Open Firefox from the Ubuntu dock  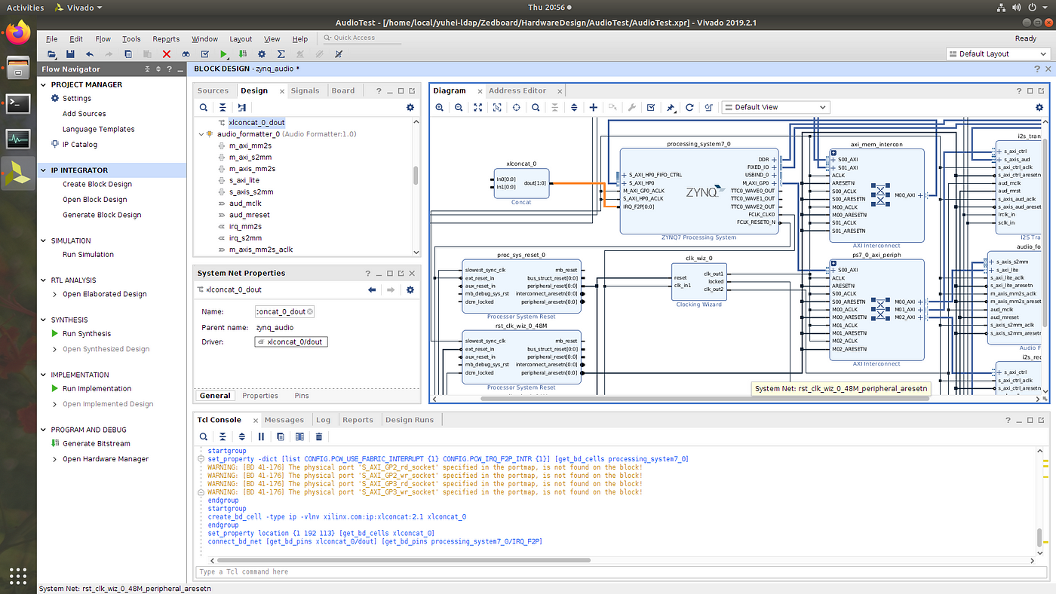[18, 32]
